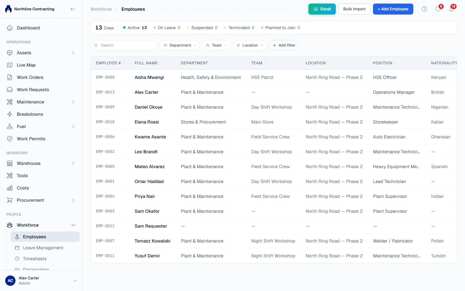
Task: Filter by Suspended status
Action: (x=202, y=27)
